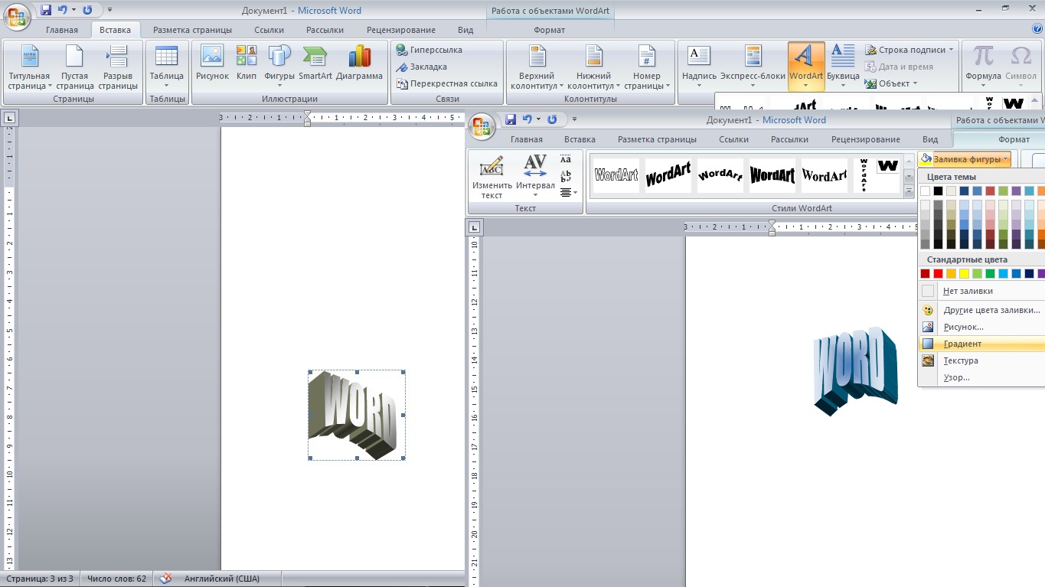Click the Закладка bookmark button
1045x587 pixels.
tap(421, 67)
